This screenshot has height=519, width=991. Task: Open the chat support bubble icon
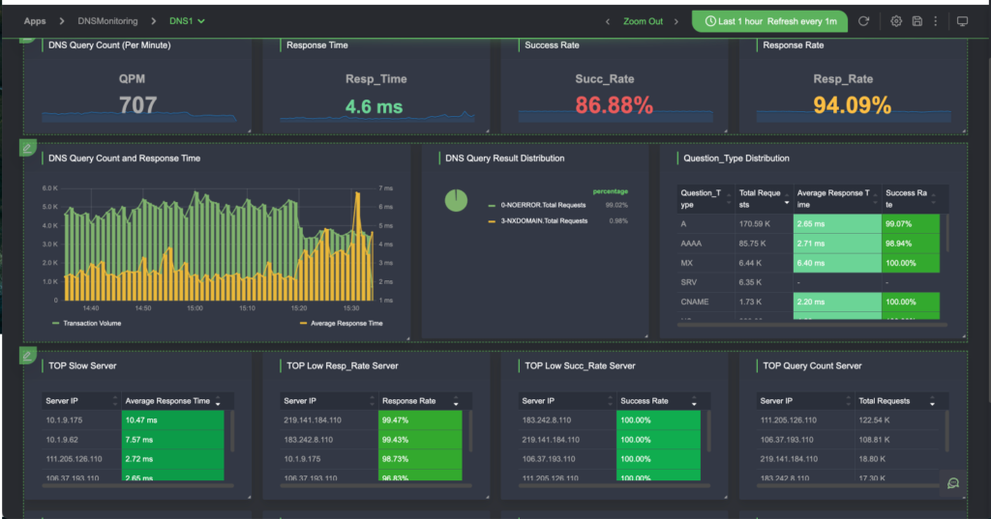point(953,483)
